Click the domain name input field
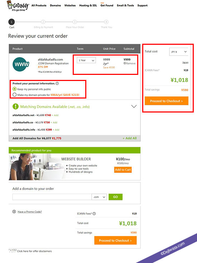The image size is (197, 263). 52,197
